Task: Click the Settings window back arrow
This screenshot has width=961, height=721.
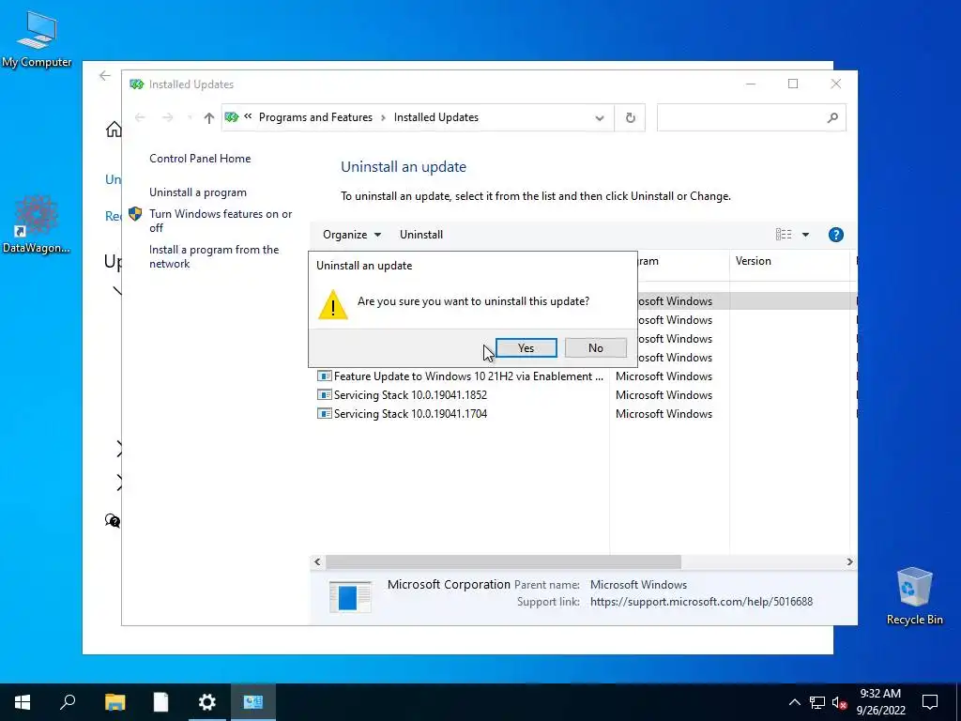Action: [105, 75]
